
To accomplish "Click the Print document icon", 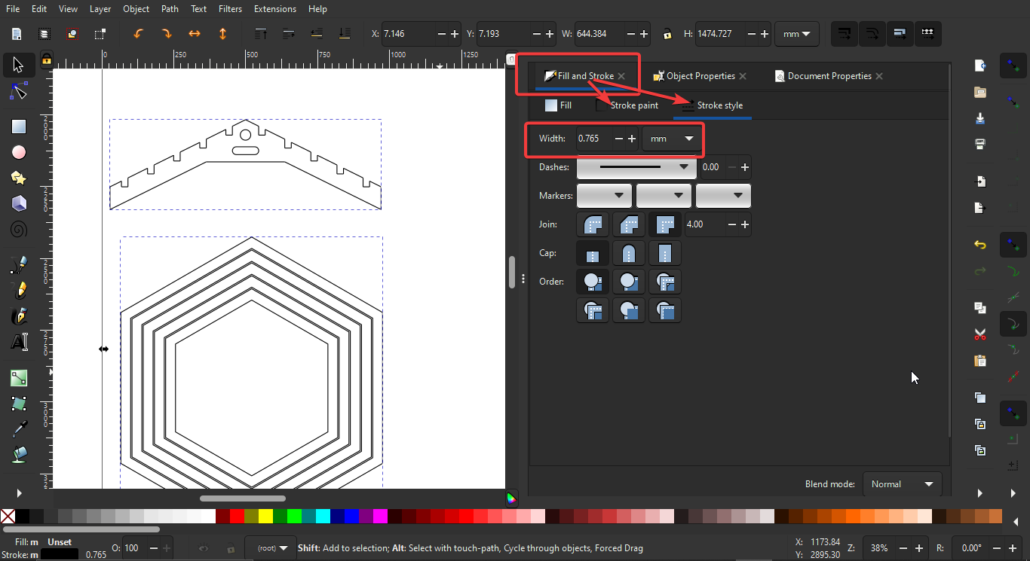I will click(x=979, y=144).
